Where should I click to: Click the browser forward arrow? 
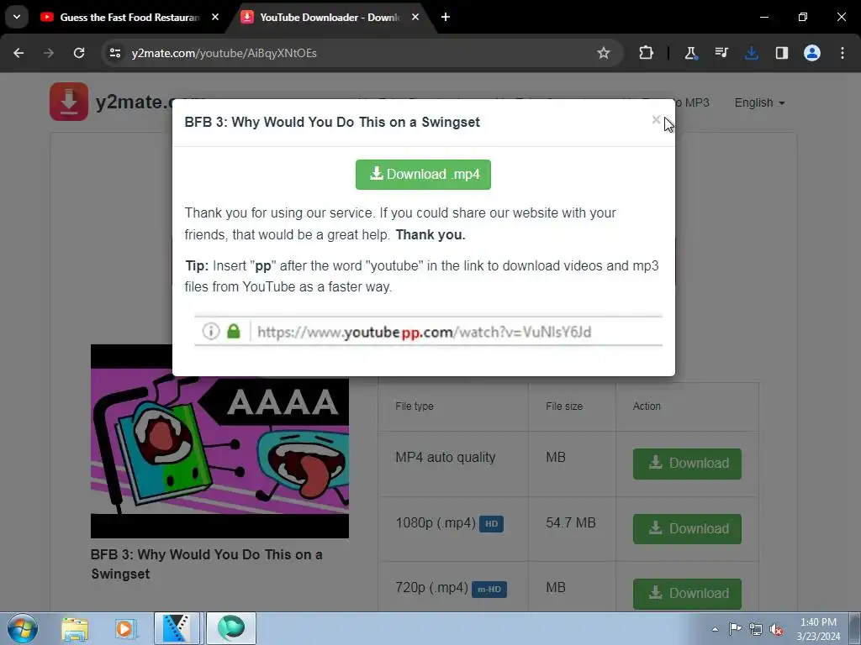pyautogui.click(x=49, y=53)
